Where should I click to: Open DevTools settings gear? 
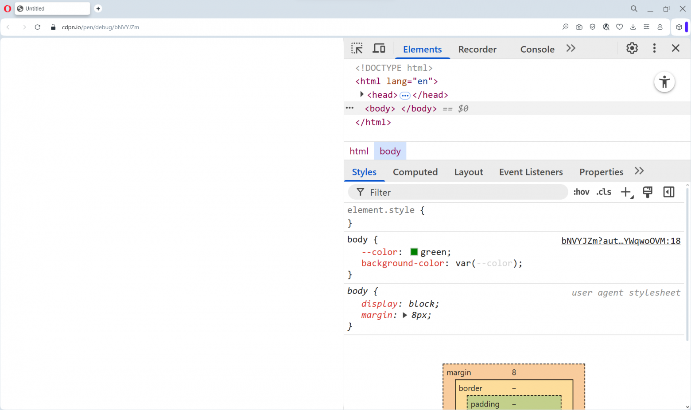coord(632,48)
